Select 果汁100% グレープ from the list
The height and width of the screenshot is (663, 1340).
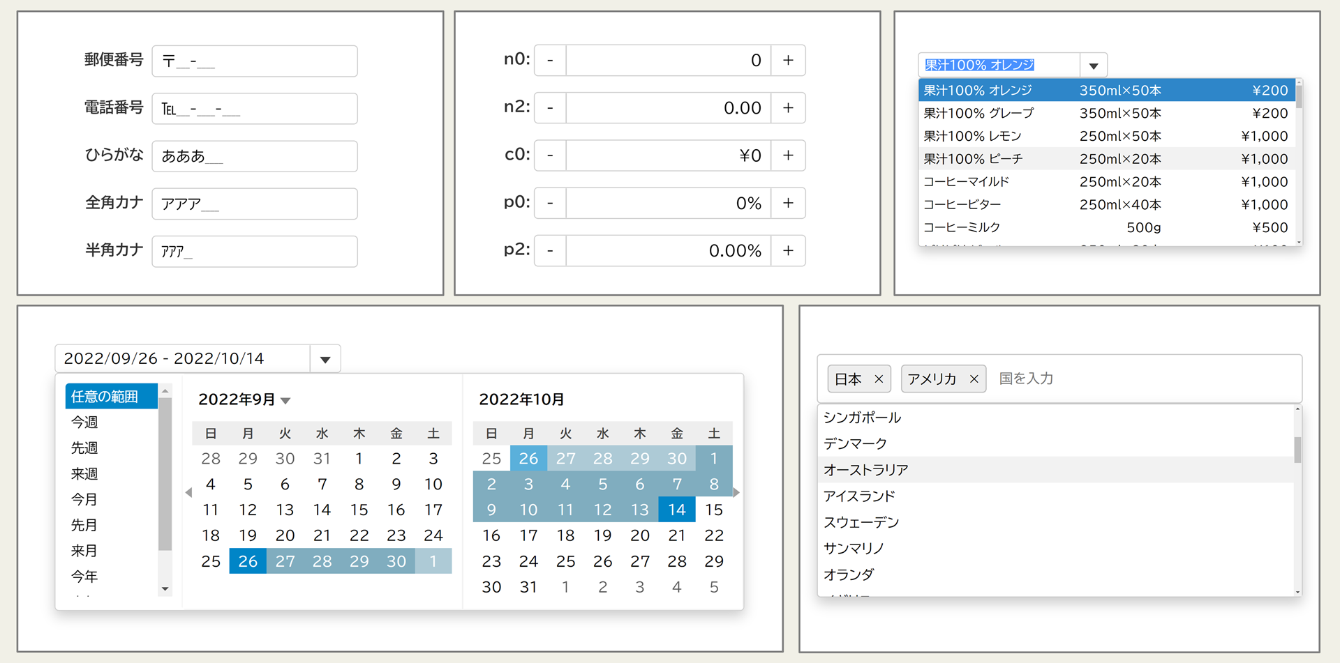(1107, 113)
